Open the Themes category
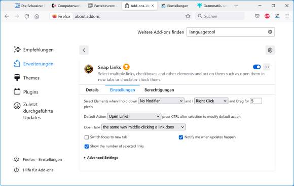This screenshot has height=186, width=294. click(27, 78)
